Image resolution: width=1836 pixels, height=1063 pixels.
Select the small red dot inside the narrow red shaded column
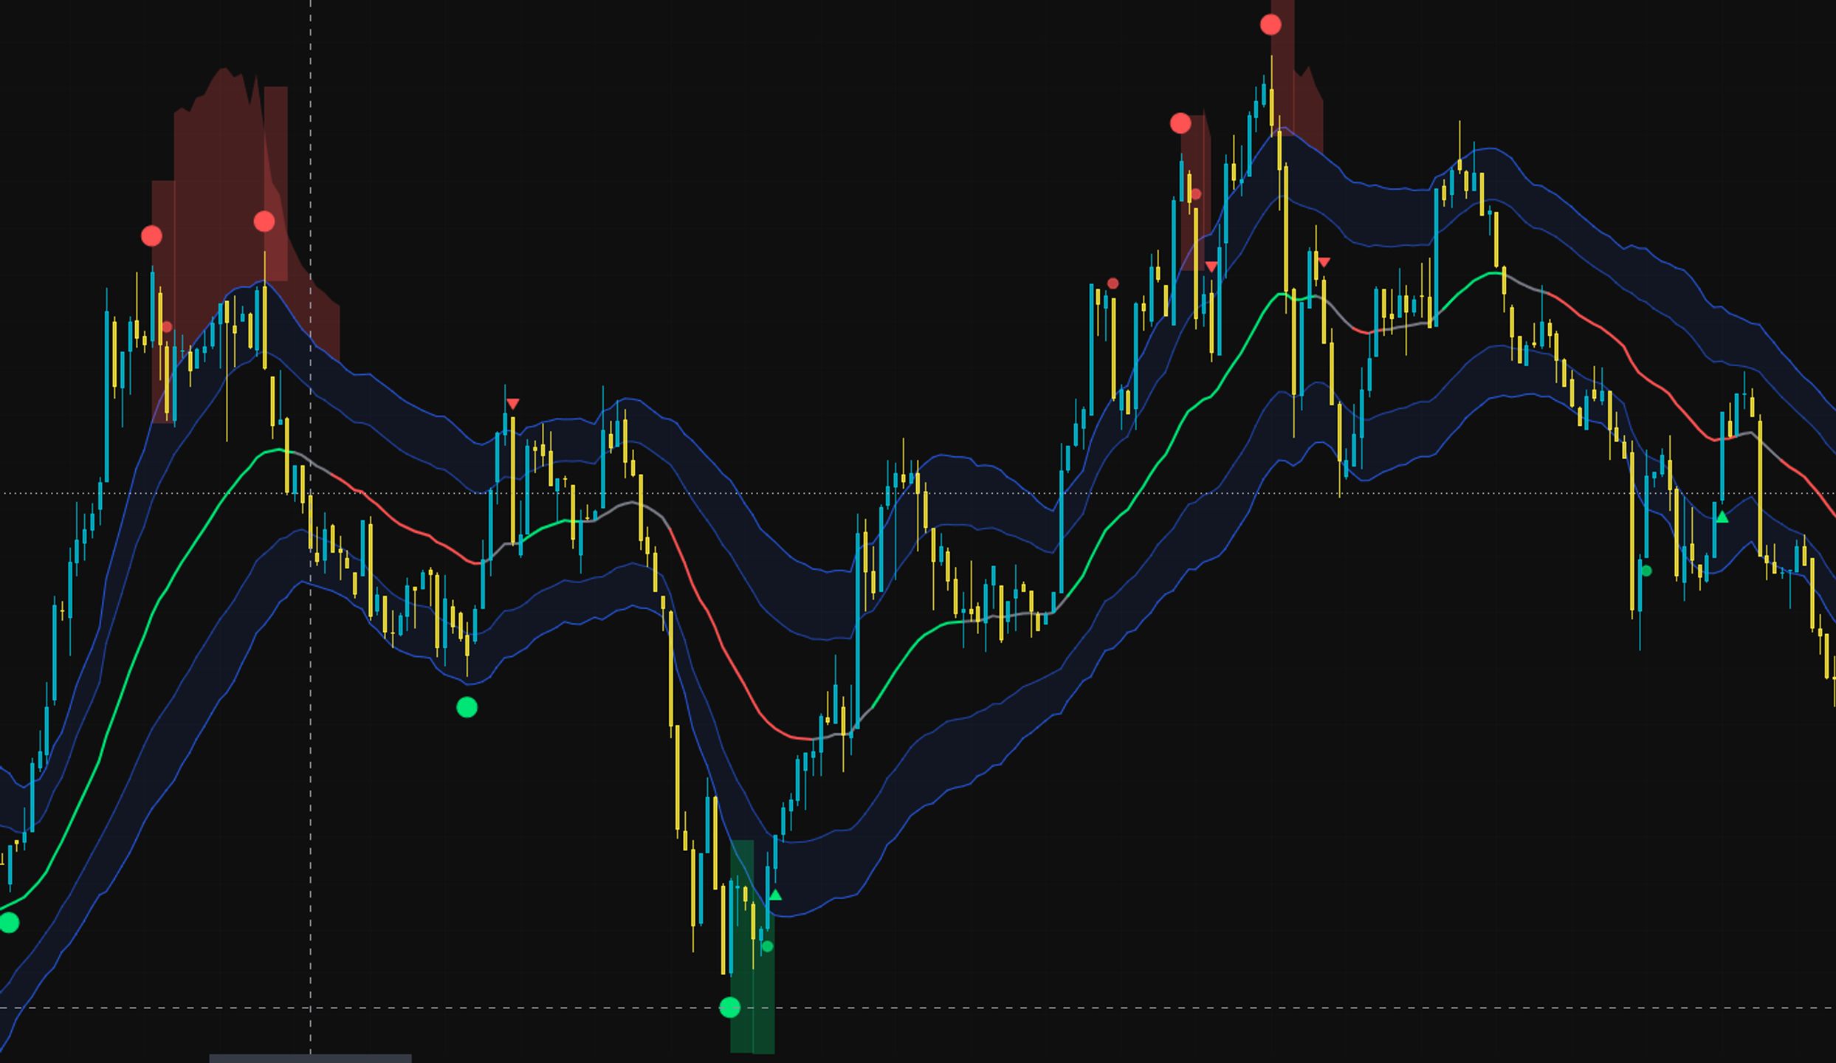pos(1196,194)
